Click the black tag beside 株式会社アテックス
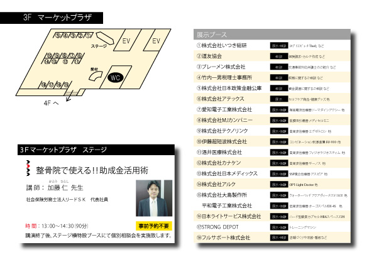The height and width of the screenshot is (267, 374). pos(279,99)
